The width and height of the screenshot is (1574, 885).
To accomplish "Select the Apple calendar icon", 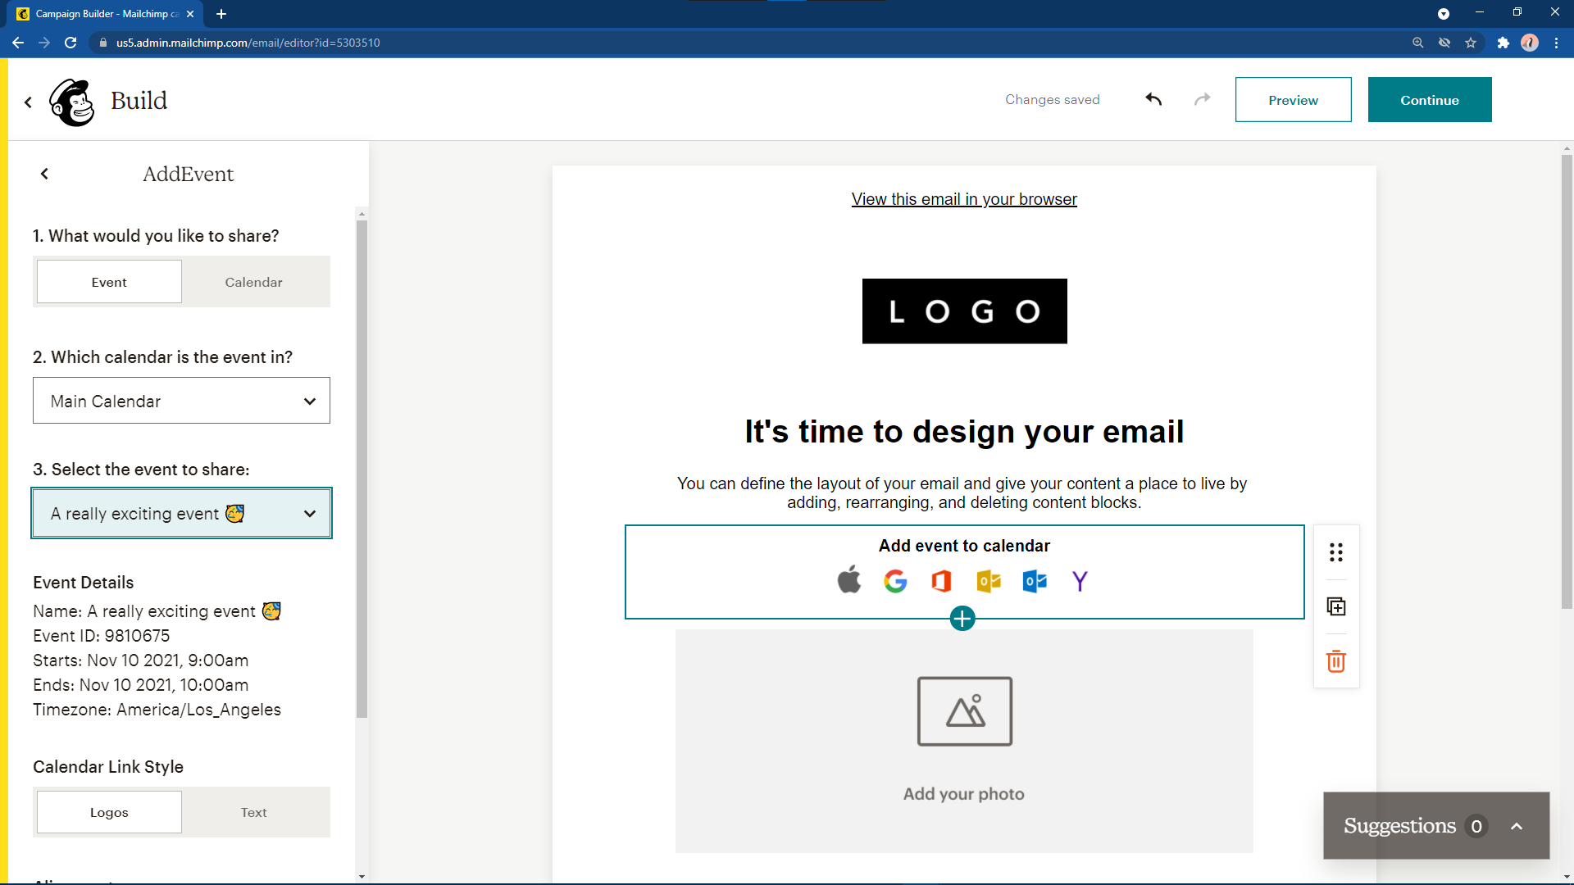I will 849,581.
